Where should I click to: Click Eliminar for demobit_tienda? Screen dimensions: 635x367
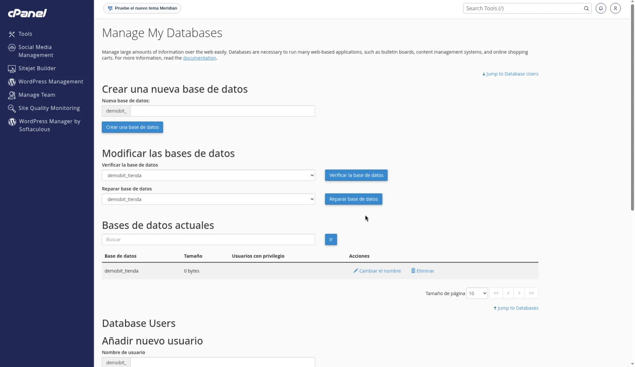[x=422, y=271]
